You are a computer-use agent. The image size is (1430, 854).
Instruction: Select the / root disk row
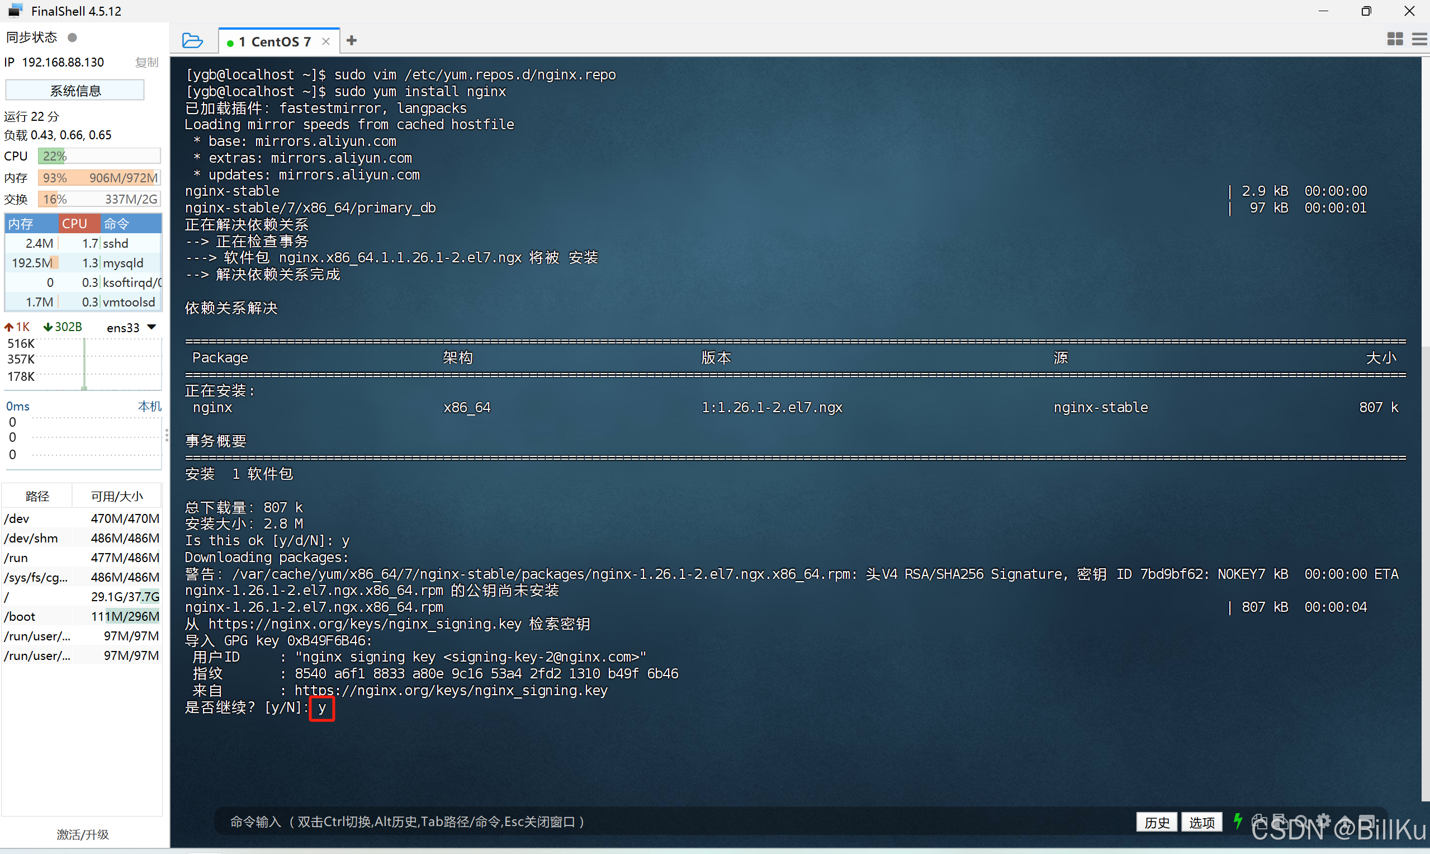pos(82,597)
